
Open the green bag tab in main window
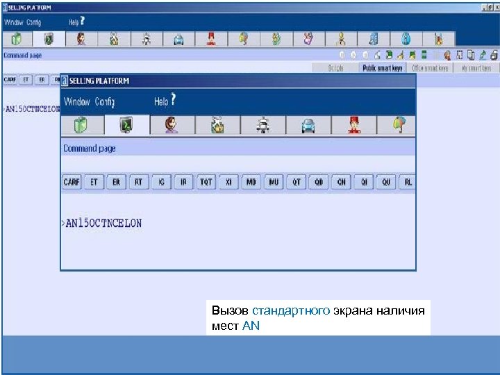pyautogui.click(x=17, y=39)
